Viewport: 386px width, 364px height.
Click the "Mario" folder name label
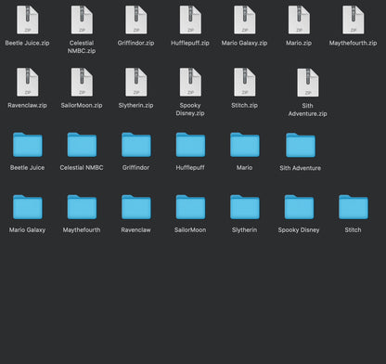click(244, 167)
